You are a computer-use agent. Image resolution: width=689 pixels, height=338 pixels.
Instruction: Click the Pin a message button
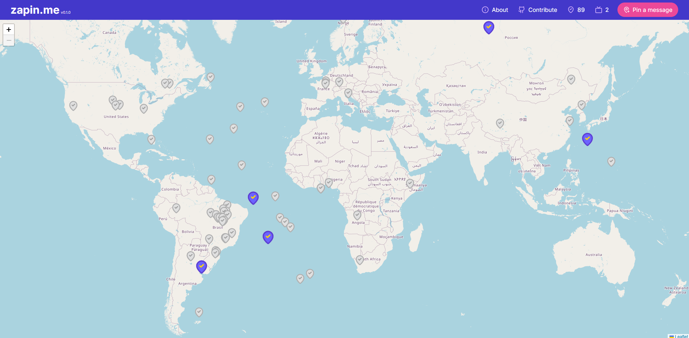(x=647, y=10)
